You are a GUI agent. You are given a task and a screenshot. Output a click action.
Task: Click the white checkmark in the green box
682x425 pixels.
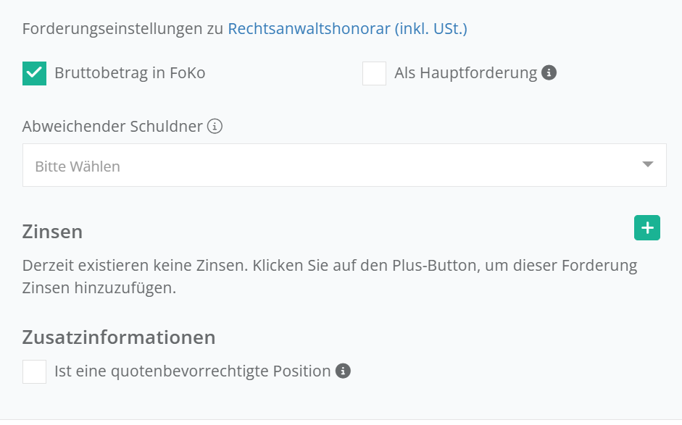pyautogui.click(x=34, y=72)
